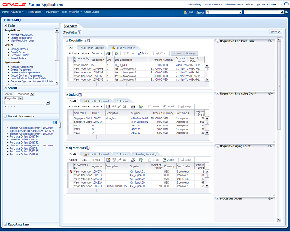
Task: Open help icon next to Orders heading
Action: pos(80,95)
